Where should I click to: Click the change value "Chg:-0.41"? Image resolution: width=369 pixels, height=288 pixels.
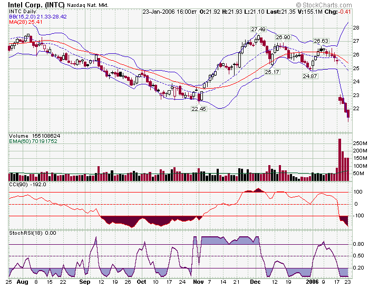pyautogui.click(x=337, y=12)
